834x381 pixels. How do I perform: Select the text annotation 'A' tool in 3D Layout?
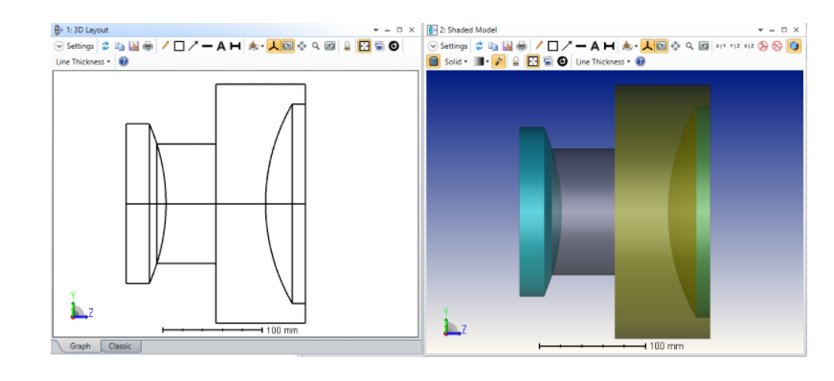click(221, 46)
